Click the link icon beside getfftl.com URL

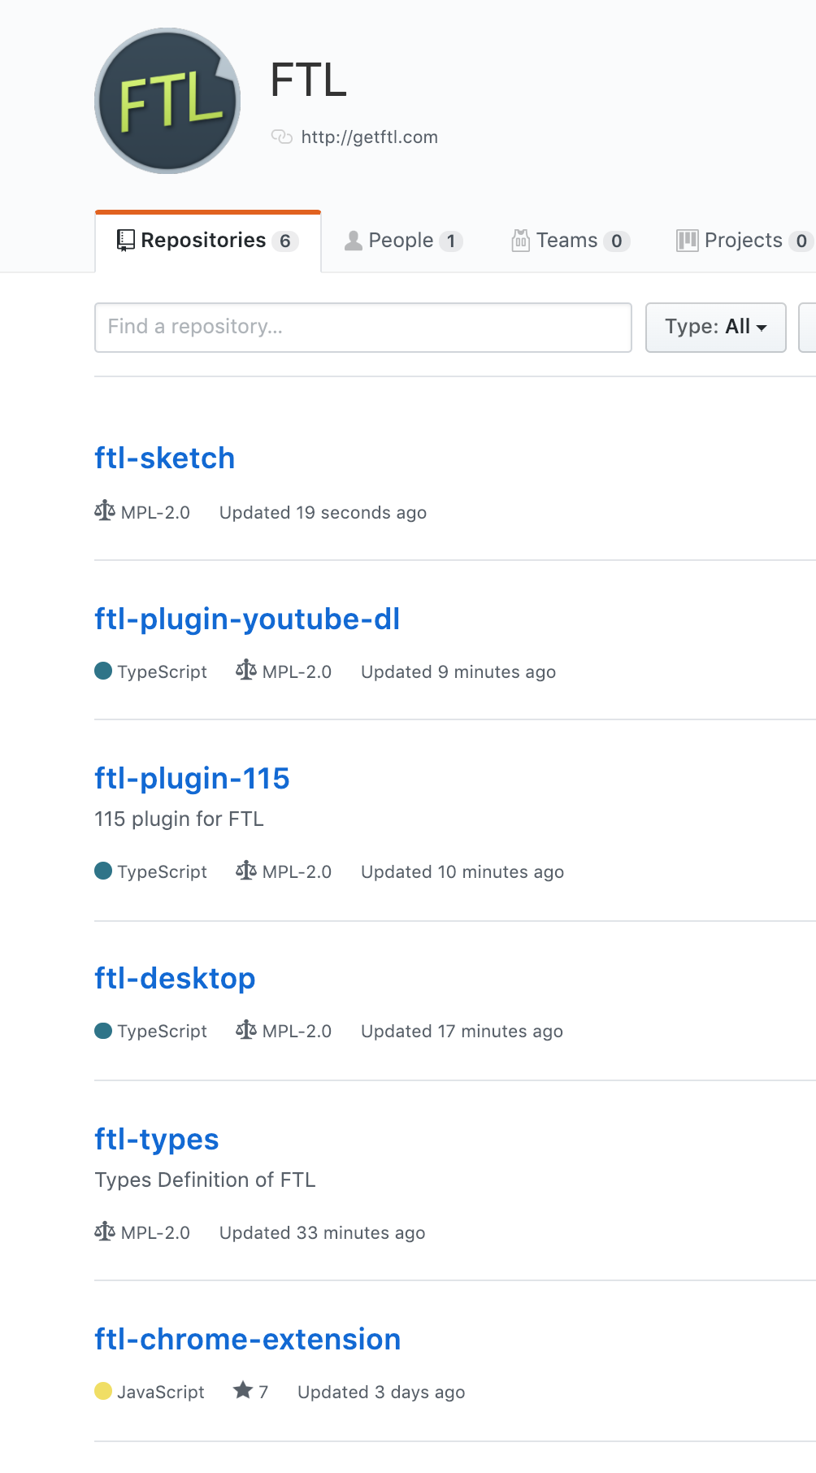click(x=281, y=137)
